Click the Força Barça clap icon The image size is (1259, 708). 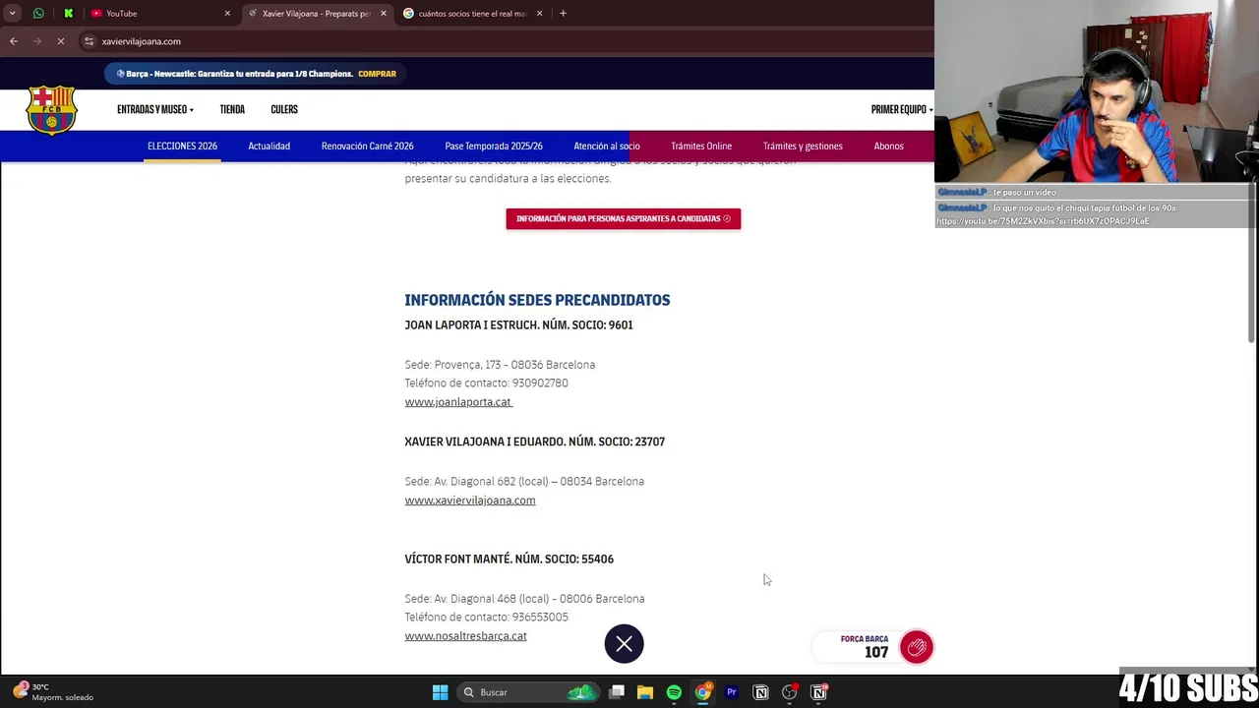click(916, 647)
